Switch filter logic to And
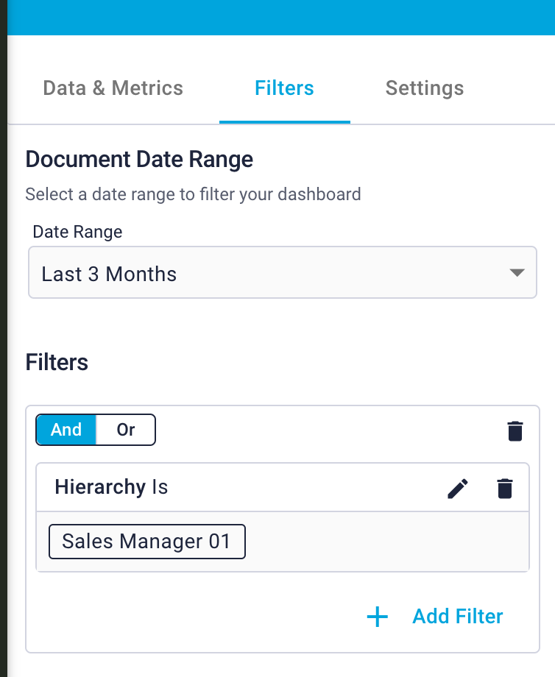The image size is (555, 677). (x=66, y=430)
